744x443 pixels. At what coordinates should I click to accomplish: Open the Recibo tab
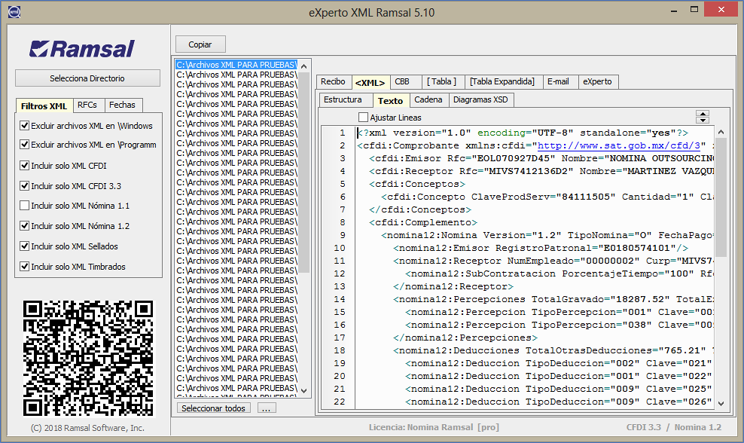[x=333, y=81]
